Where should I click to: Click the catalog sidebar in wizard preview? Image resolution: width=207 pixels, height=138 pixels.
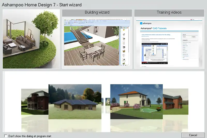coord(125,44)
